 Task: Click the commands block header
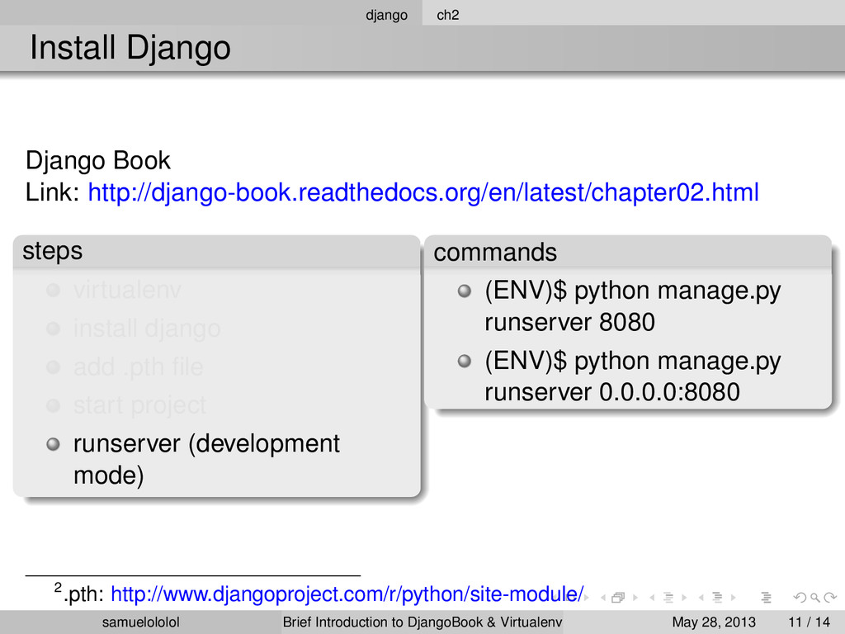628,253
